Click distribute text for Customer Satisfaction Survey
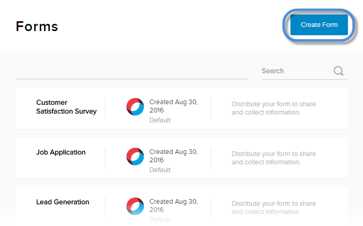The image size is (363, 226). (x=273, y=108)
